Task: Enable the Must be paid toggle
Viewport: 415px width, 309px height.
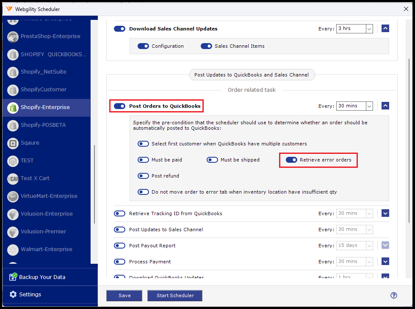Action: (x=143, y=160)
